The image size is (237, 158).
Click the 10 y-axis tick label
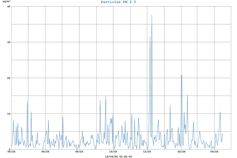(9, 114)
